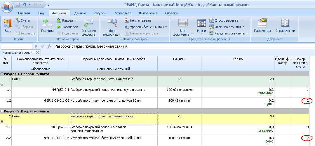315x146 pixels.
Task: Click the Полы cell in Раздел 1
Action: pos(41,81)
